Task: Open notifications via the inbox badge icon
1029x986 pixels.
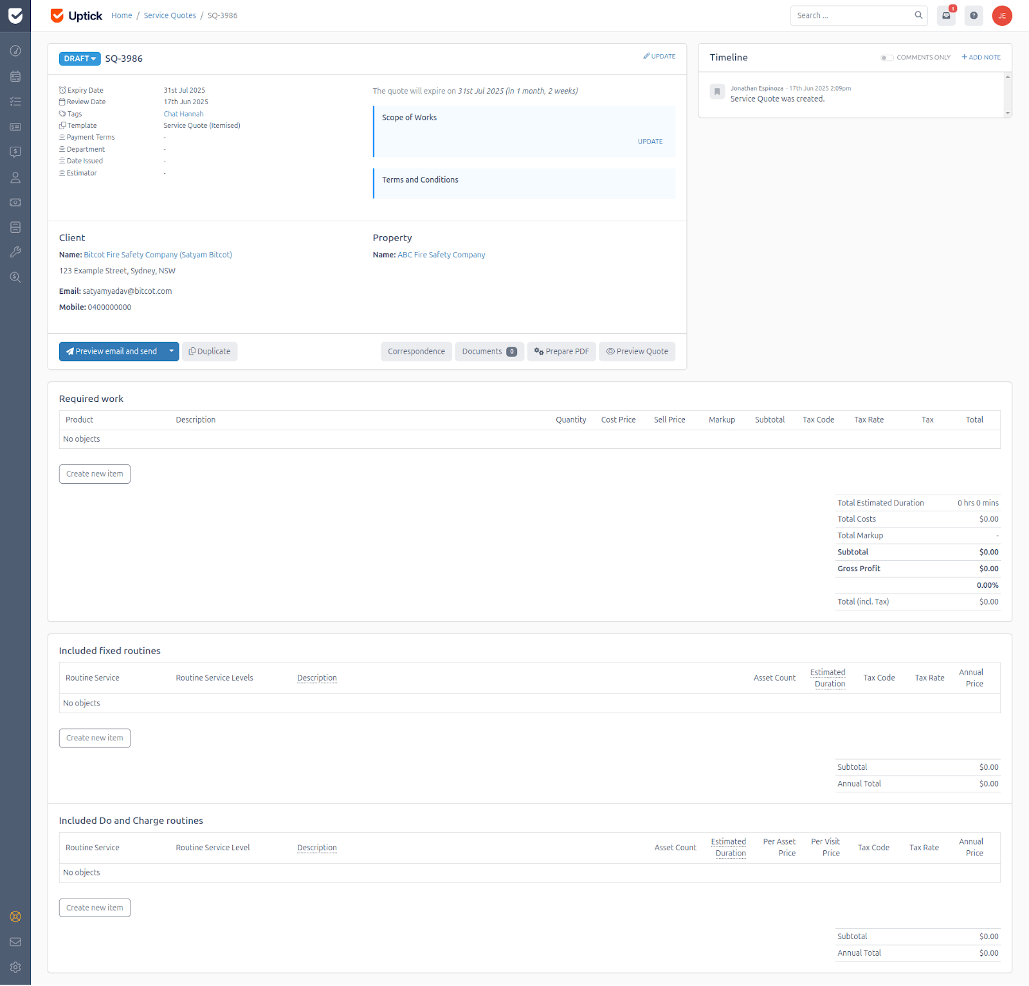Action: tap(945, 15)
